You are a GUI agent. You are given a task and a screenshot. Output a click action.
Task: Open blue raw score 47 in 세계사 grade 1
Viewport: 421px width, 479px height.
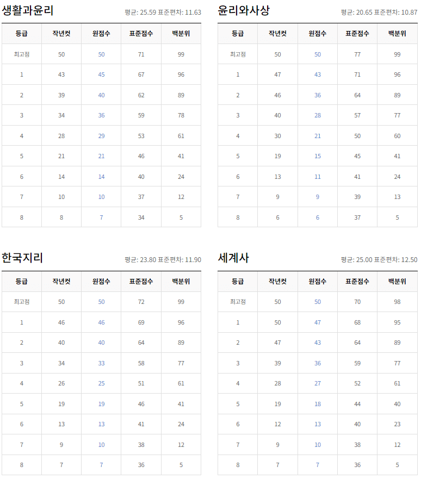coord(318,322)
